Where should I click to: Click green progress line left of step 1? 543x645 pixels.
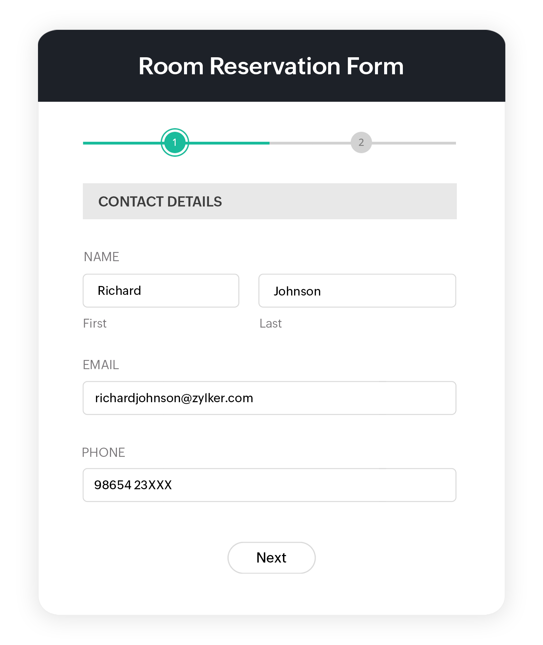click(x=122, y=143)
